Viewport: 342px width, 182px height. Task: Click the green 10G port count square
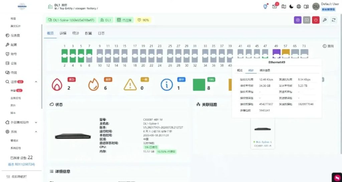(x=199, y=85)
